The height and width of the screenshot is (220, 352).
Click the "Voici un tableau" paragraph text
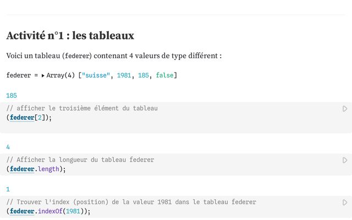pos(114,56)
